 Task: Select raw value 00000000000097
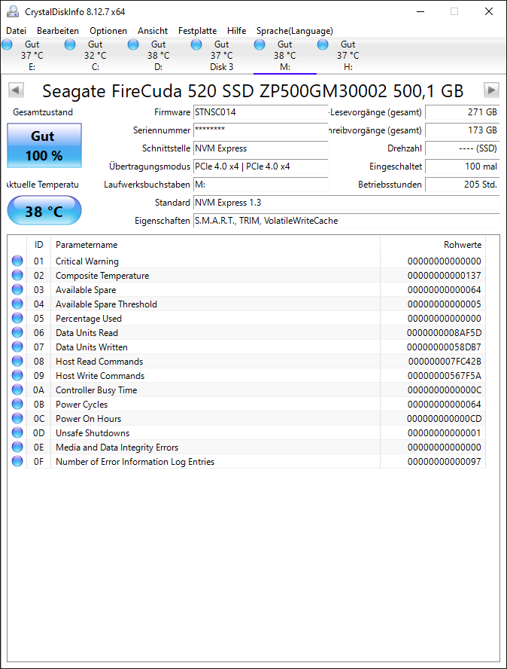pyautogui.click(x=444, y=462)
